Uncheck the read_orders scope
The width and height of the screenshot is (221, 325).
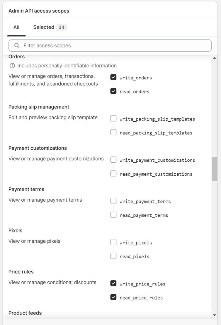pyautogui.click(x=113, y=91)
